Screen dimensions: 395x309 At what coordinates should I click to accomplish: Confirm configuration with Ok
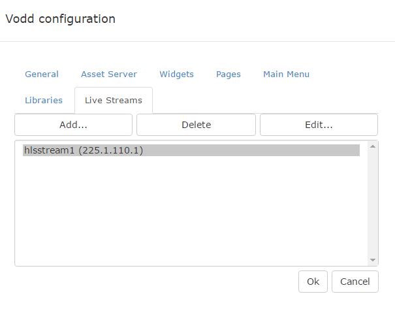click(313, 282)
